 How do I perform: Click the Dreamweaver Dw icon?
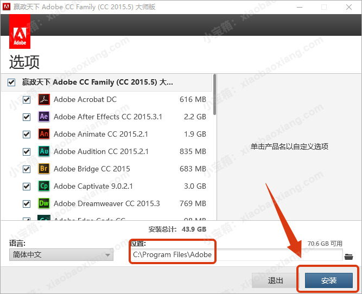tap(44, 203)
